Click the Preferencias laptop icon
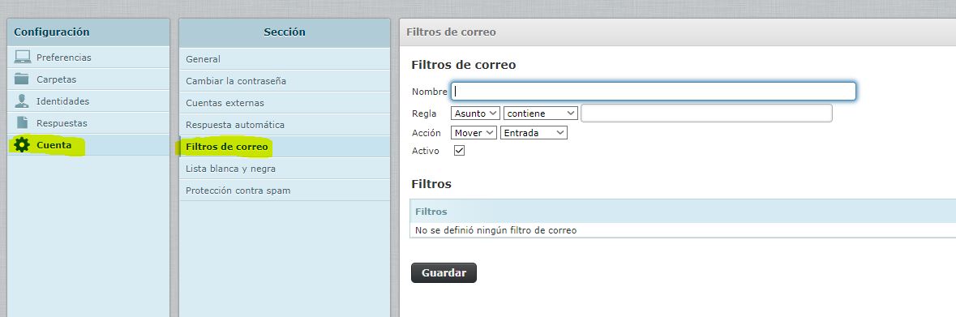956x317 pixels. point(23,58)
